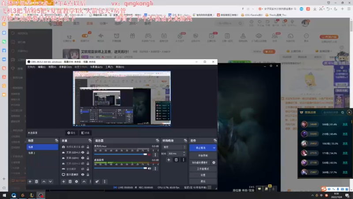Image resolution: width=353 pixels, height=199 pixels.
Task: Toggle visibility of 文本 (GDI+) source
Action: 83,158
